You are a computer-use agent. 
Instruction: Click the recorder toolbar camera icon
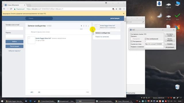(x=174, y=98)
